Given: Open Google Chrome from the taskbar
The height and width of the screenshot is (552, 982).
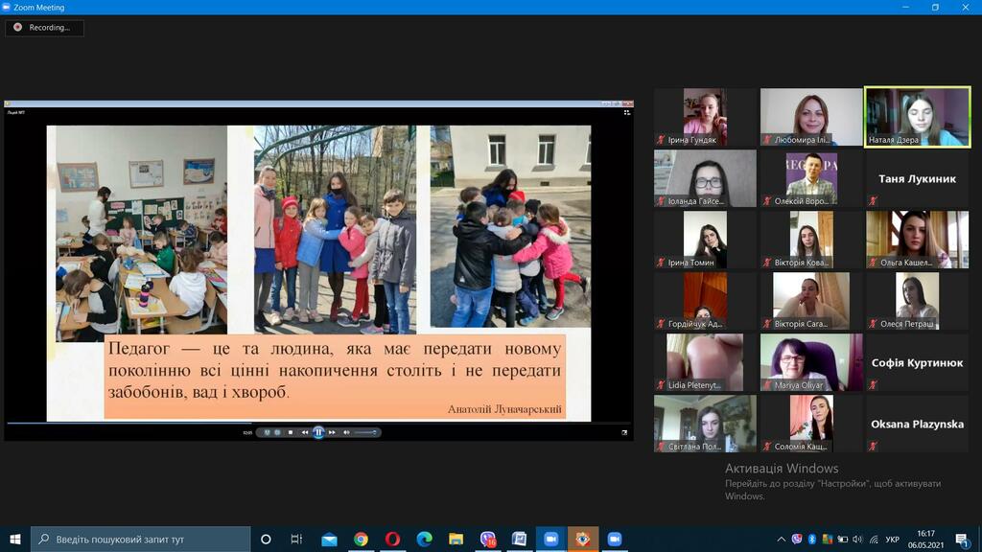Looking at the screenshot, I should coord(361,540).
